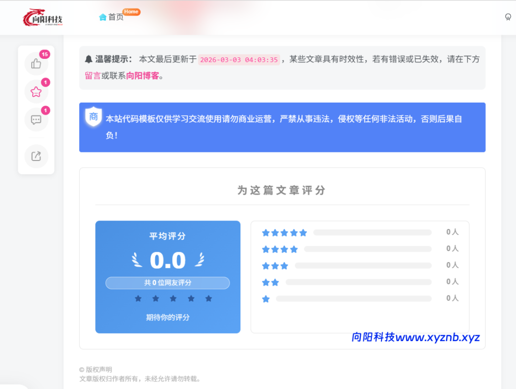Like the article with the thumbs-up icon
This screenshot has width=516, height=389.
coord(36,63)
